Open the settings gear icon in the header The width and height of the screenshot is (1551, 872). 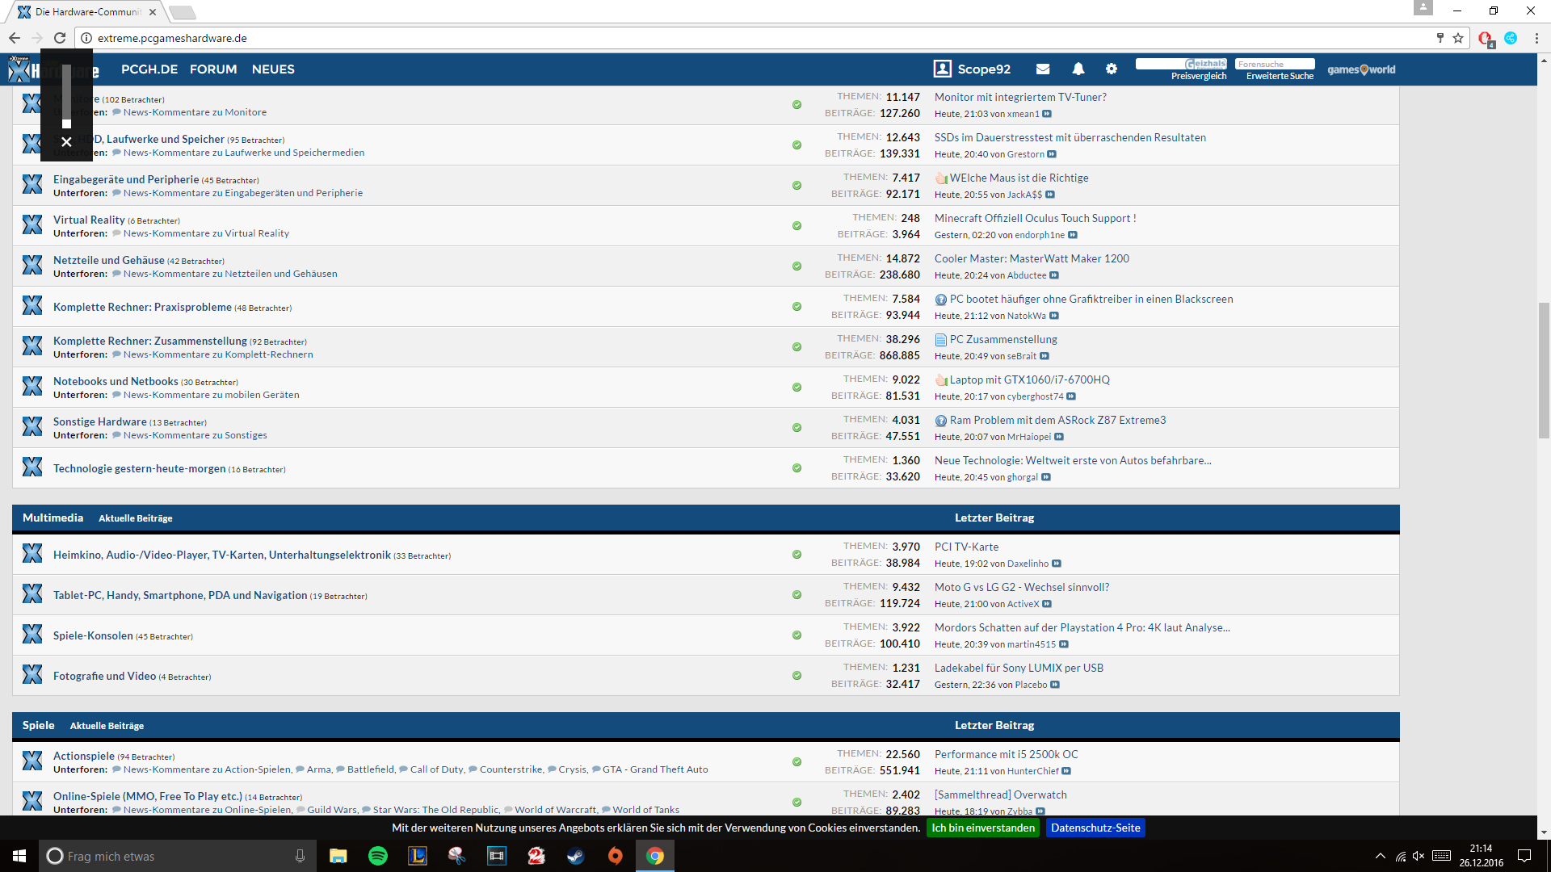pos(1112,69)
